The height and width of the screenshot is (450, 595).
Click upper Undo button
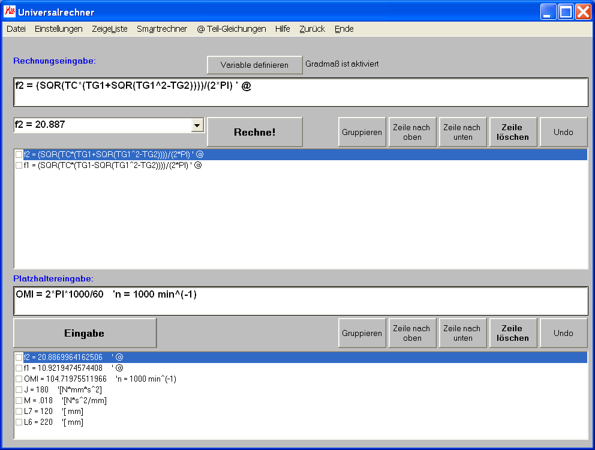563,132
